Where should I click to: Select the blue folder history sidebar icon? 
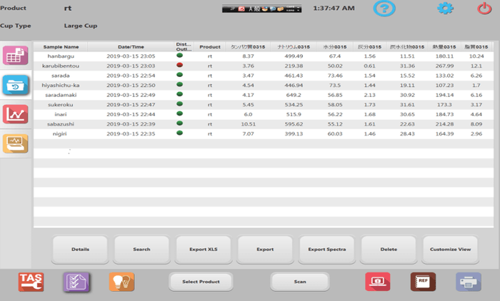click(x=16, y=86)
